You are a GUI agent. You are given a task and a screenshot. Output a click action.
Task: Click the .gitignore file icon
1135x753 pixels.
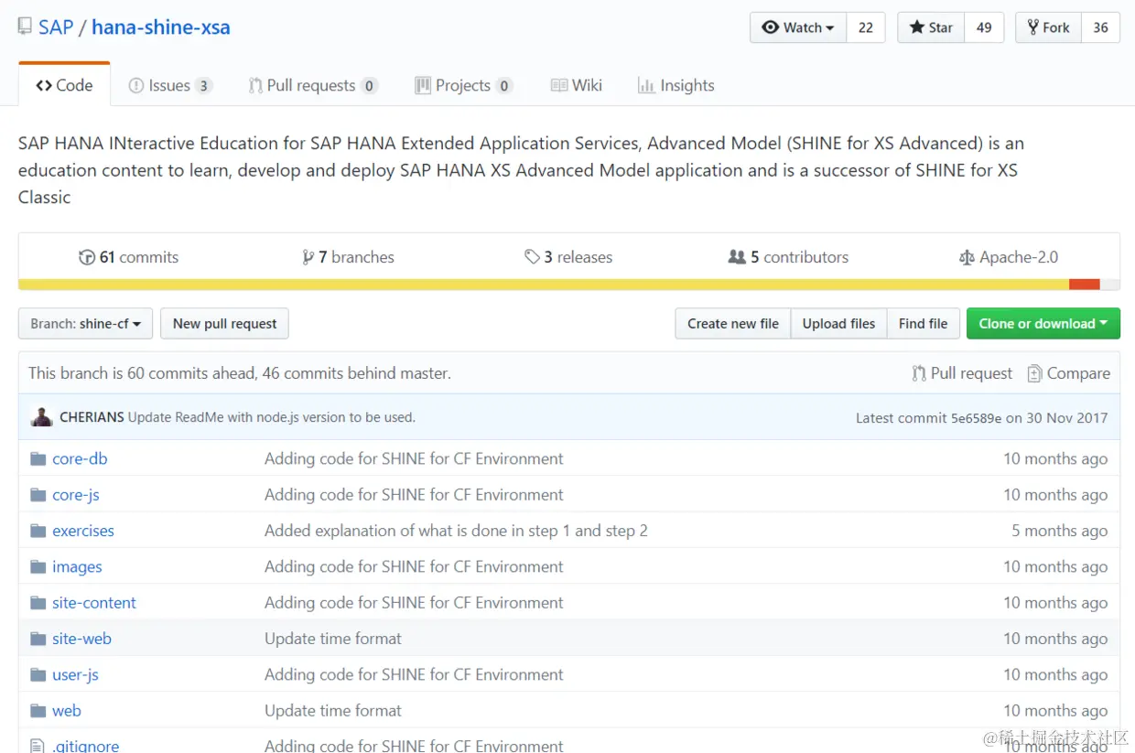[x=38, y=746]
